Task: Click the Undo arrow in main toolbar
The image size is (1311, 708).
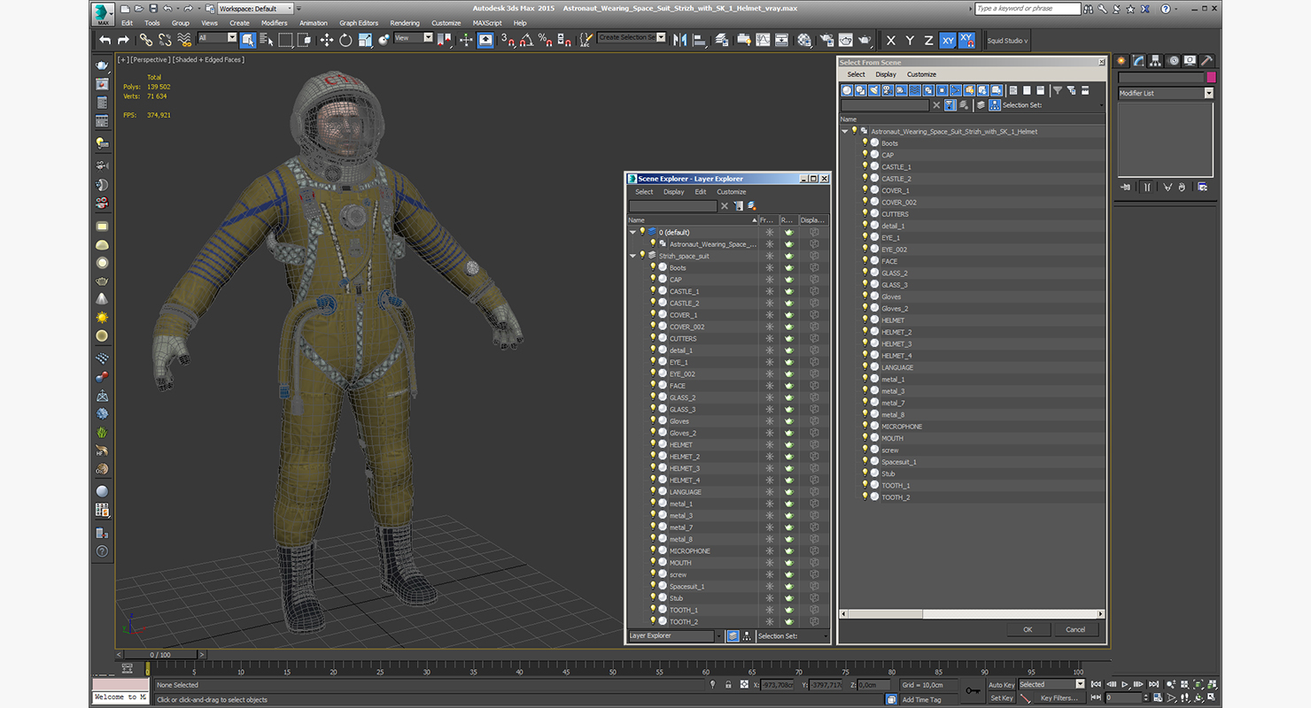Action: (x=105, y=40)
